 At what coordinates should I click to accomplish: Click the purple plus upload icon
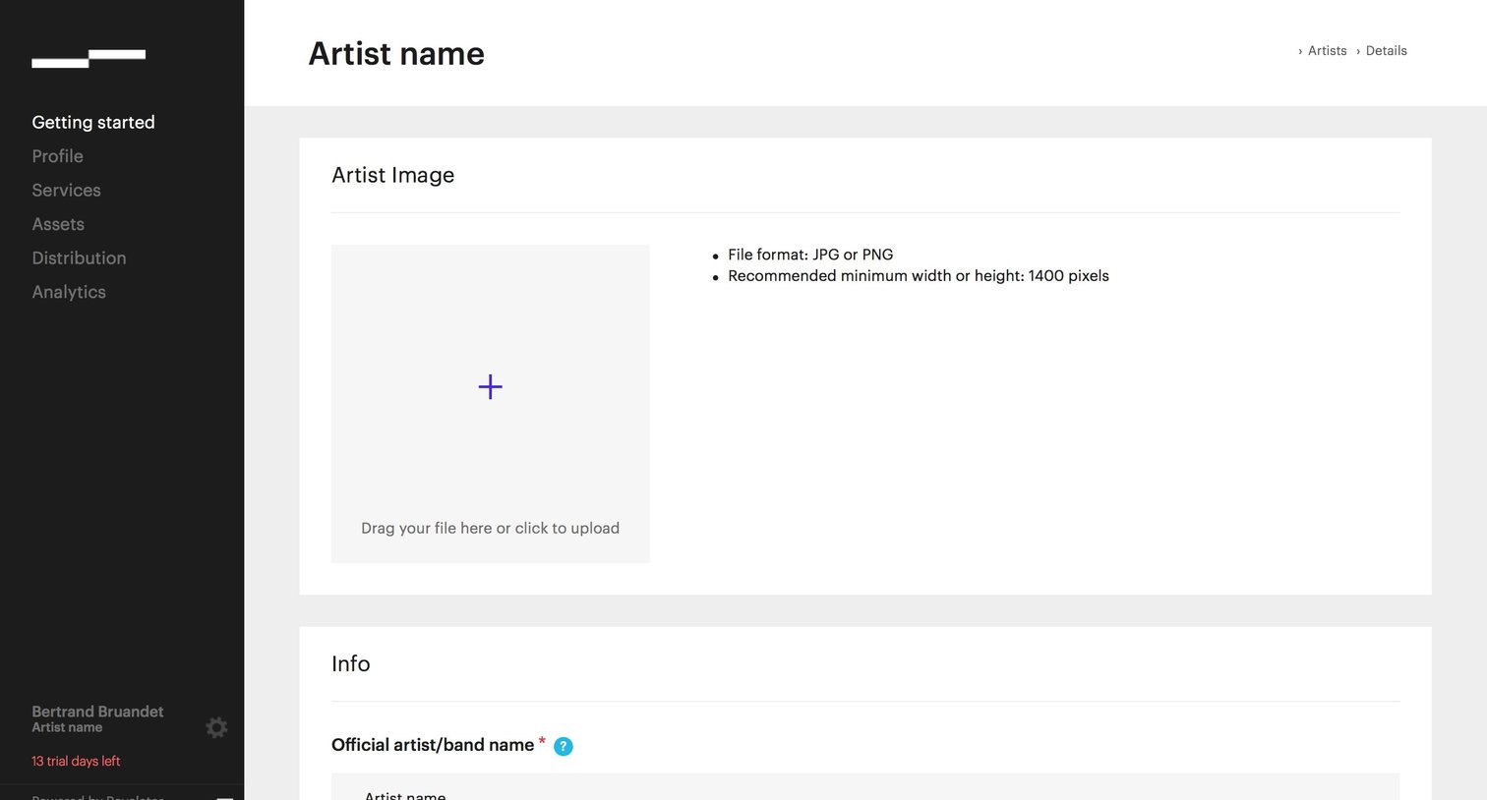tap(490, 387)
